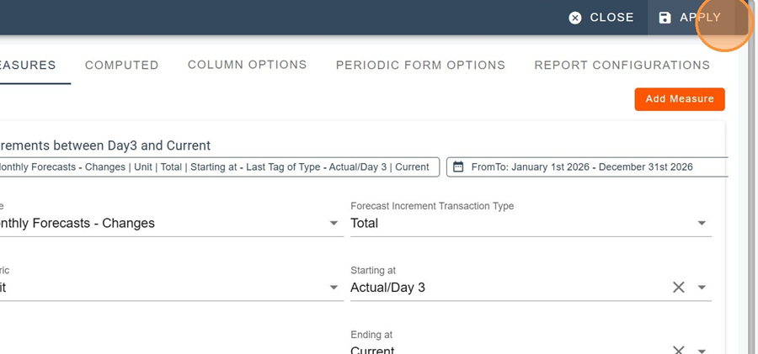758x354 pixels.
Task: Open the Starting at dropdown arrow
Action: click(x=702, y=288)
